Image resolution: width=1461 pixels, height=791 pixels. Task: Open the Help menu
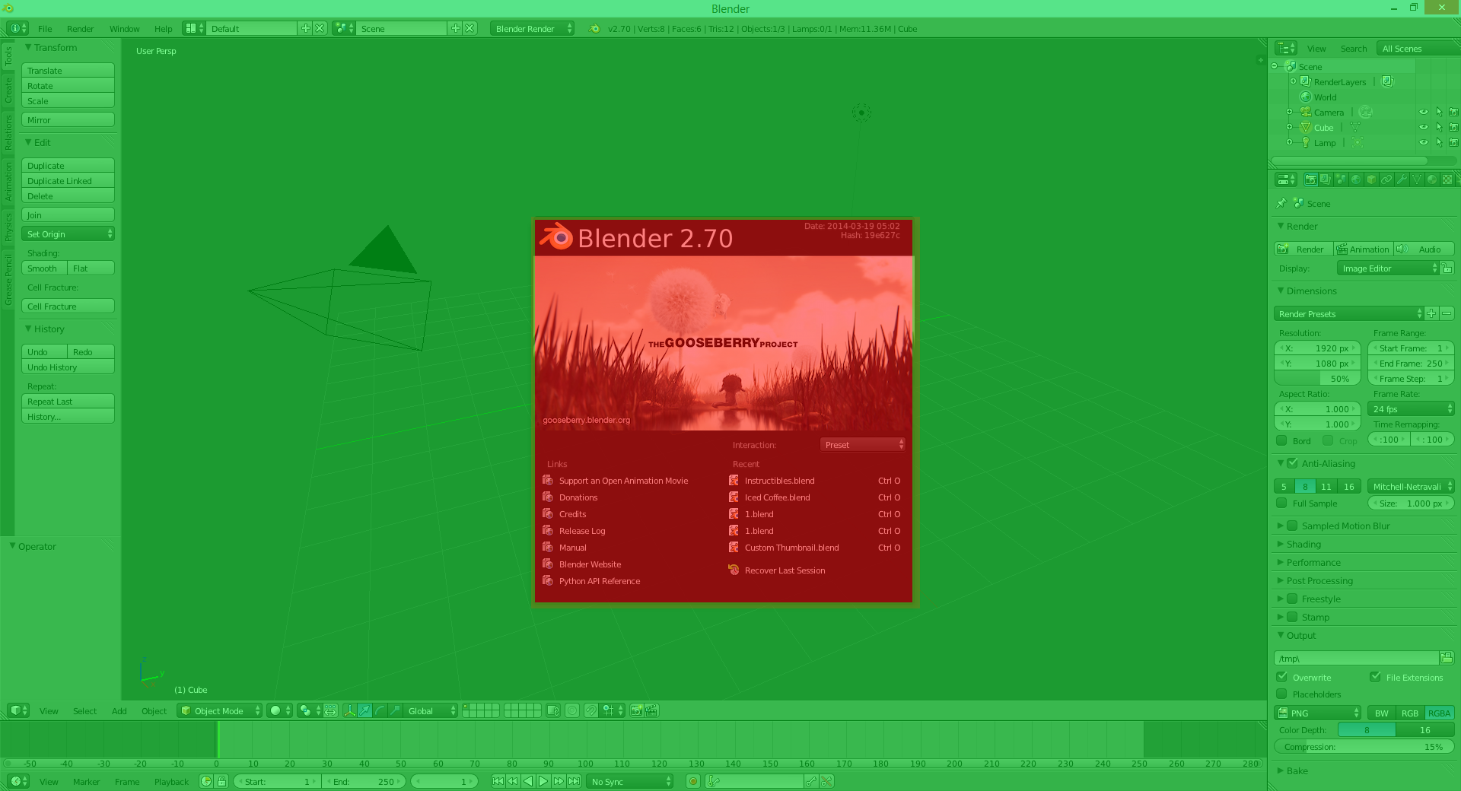[163, 28]
